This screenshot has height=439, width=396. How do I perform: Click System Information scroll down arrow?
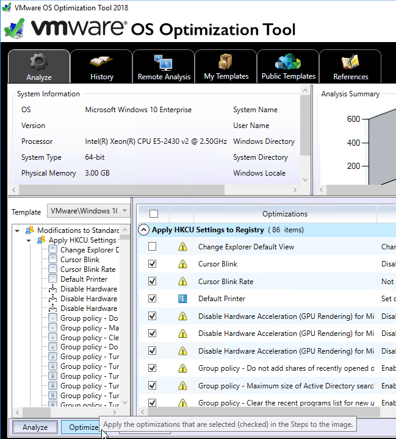click(x=305, y=180)
